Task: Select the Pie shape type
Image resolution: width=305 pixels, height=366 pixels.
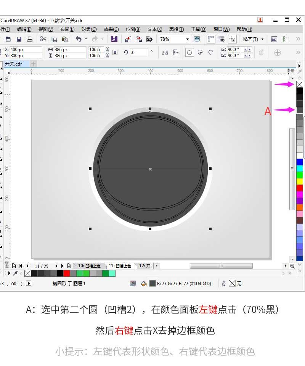Action: click(x=200, y=53)
